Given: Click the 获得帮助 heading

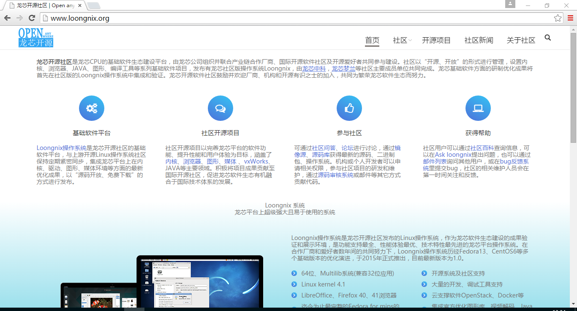Looking at the screenshot, I should (x=478, y=133).
